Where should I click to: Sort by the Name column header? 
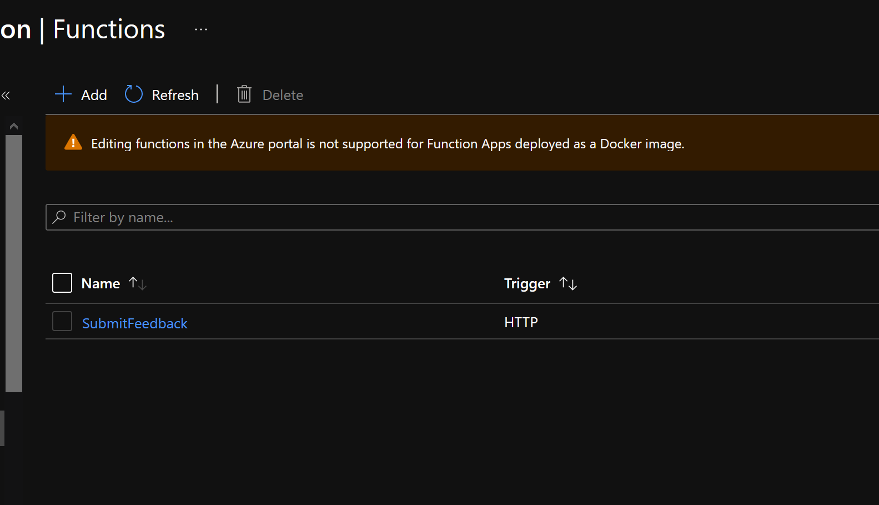101,283
